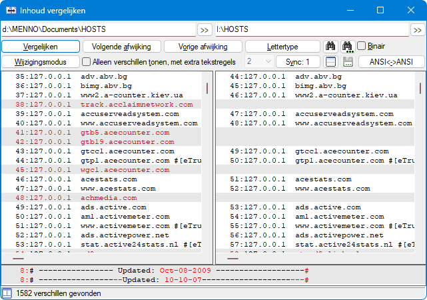This screenshot has width=427, height=300.
Task: Click the left pane horizontal scrollbar thumb
Action: click(x=18, y=258)
